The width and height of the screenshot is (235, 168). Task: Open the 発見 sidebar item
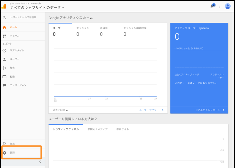22,144
